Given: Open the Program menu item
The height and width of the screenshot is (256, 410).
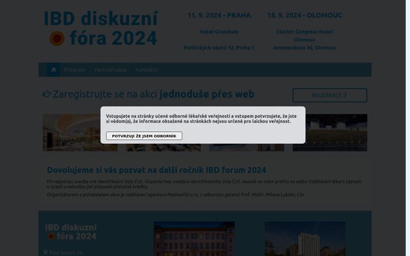Looking at the screenshot, I should [x=75, y=70].
